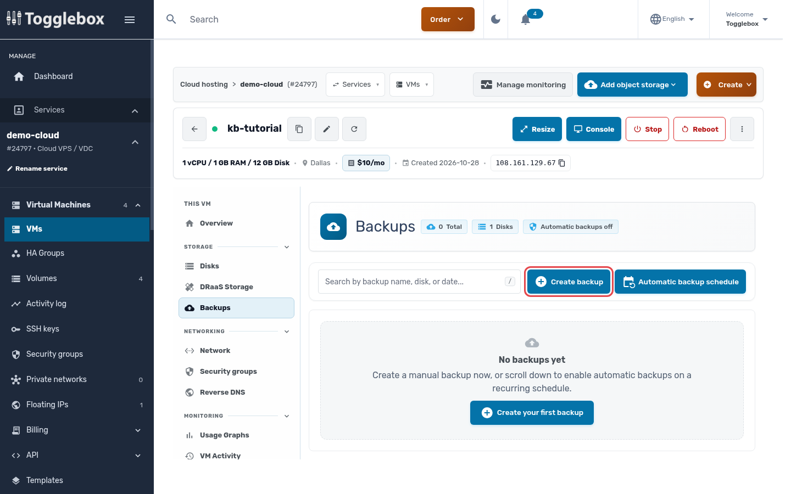Open the orange Create dropdown
The width and height of the screenshot is (791, 494).
click(x=726, y=85)
